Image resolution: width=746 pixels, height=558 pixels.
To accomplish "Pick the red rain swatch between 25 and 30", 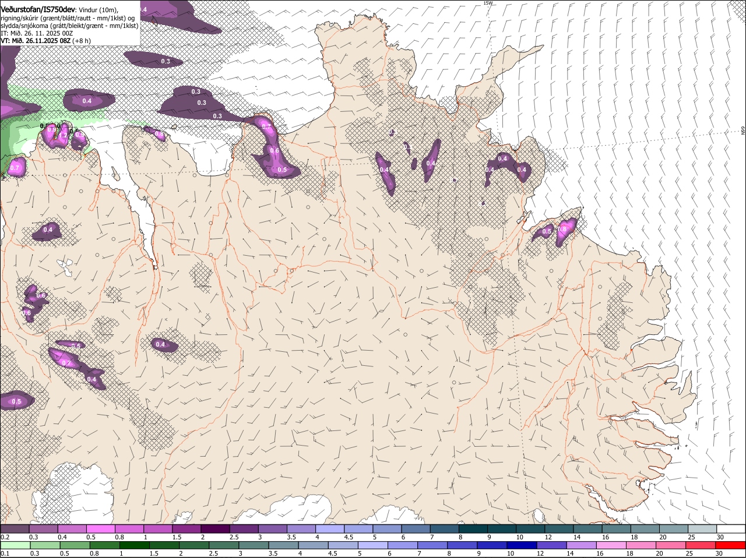I will pos(701,545).
